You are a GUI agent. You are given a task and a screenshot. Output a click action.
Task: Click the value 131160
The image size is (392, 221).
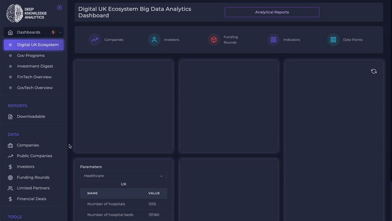[154, 215]
